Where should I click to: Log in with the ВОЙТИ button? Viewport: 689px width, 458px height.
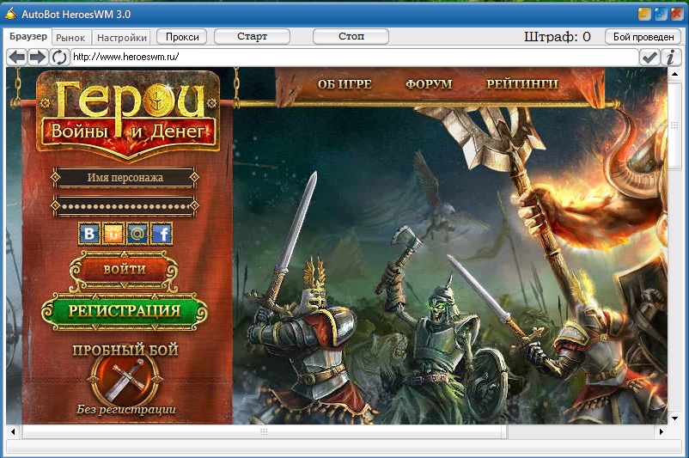[125, 270]
